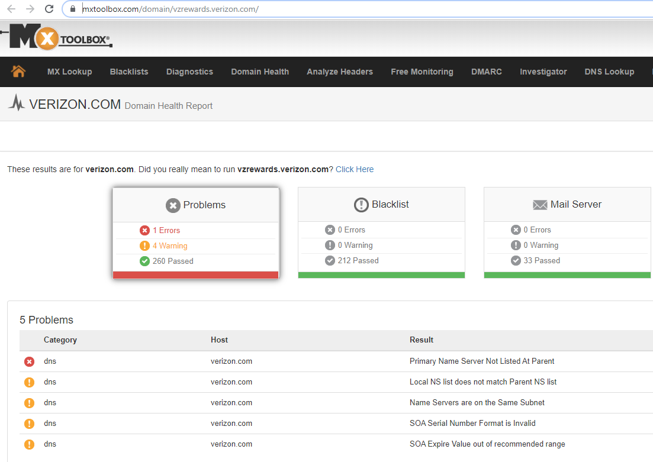Click Name Servers are on the Same Subnet

pos(477,402)
